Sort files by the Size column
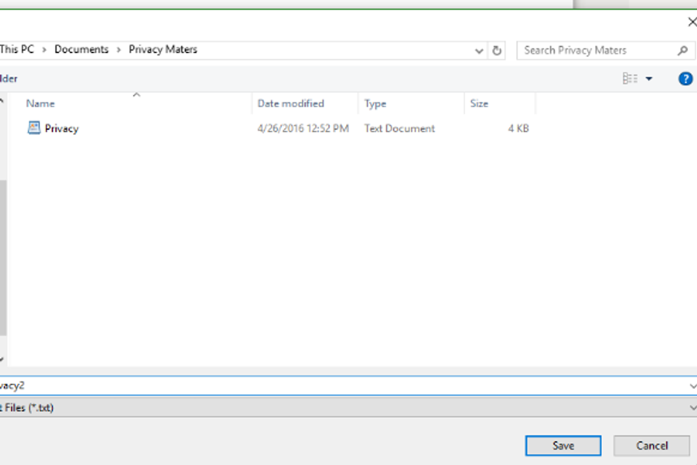 (x=479, y=103)
